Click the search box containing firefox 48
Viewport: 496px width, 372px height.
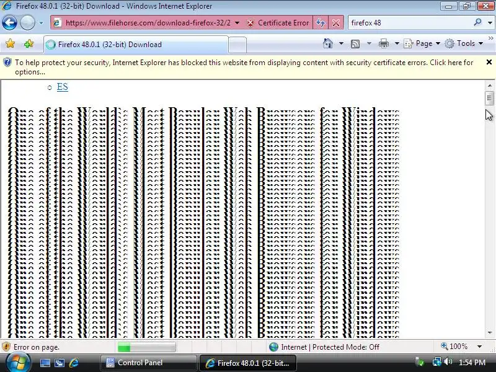pos(410,23)
